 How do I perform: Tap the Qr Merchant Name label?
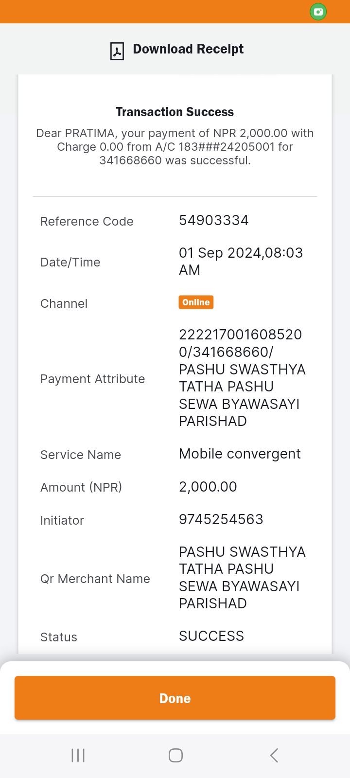click(x=95, y=579)
